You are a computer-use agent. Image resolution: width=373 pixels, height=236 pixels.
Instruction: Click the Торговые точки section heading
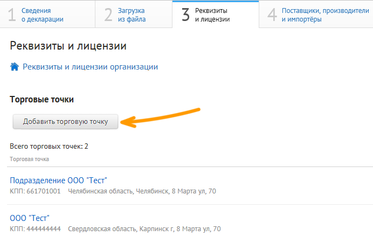(42, 100)
